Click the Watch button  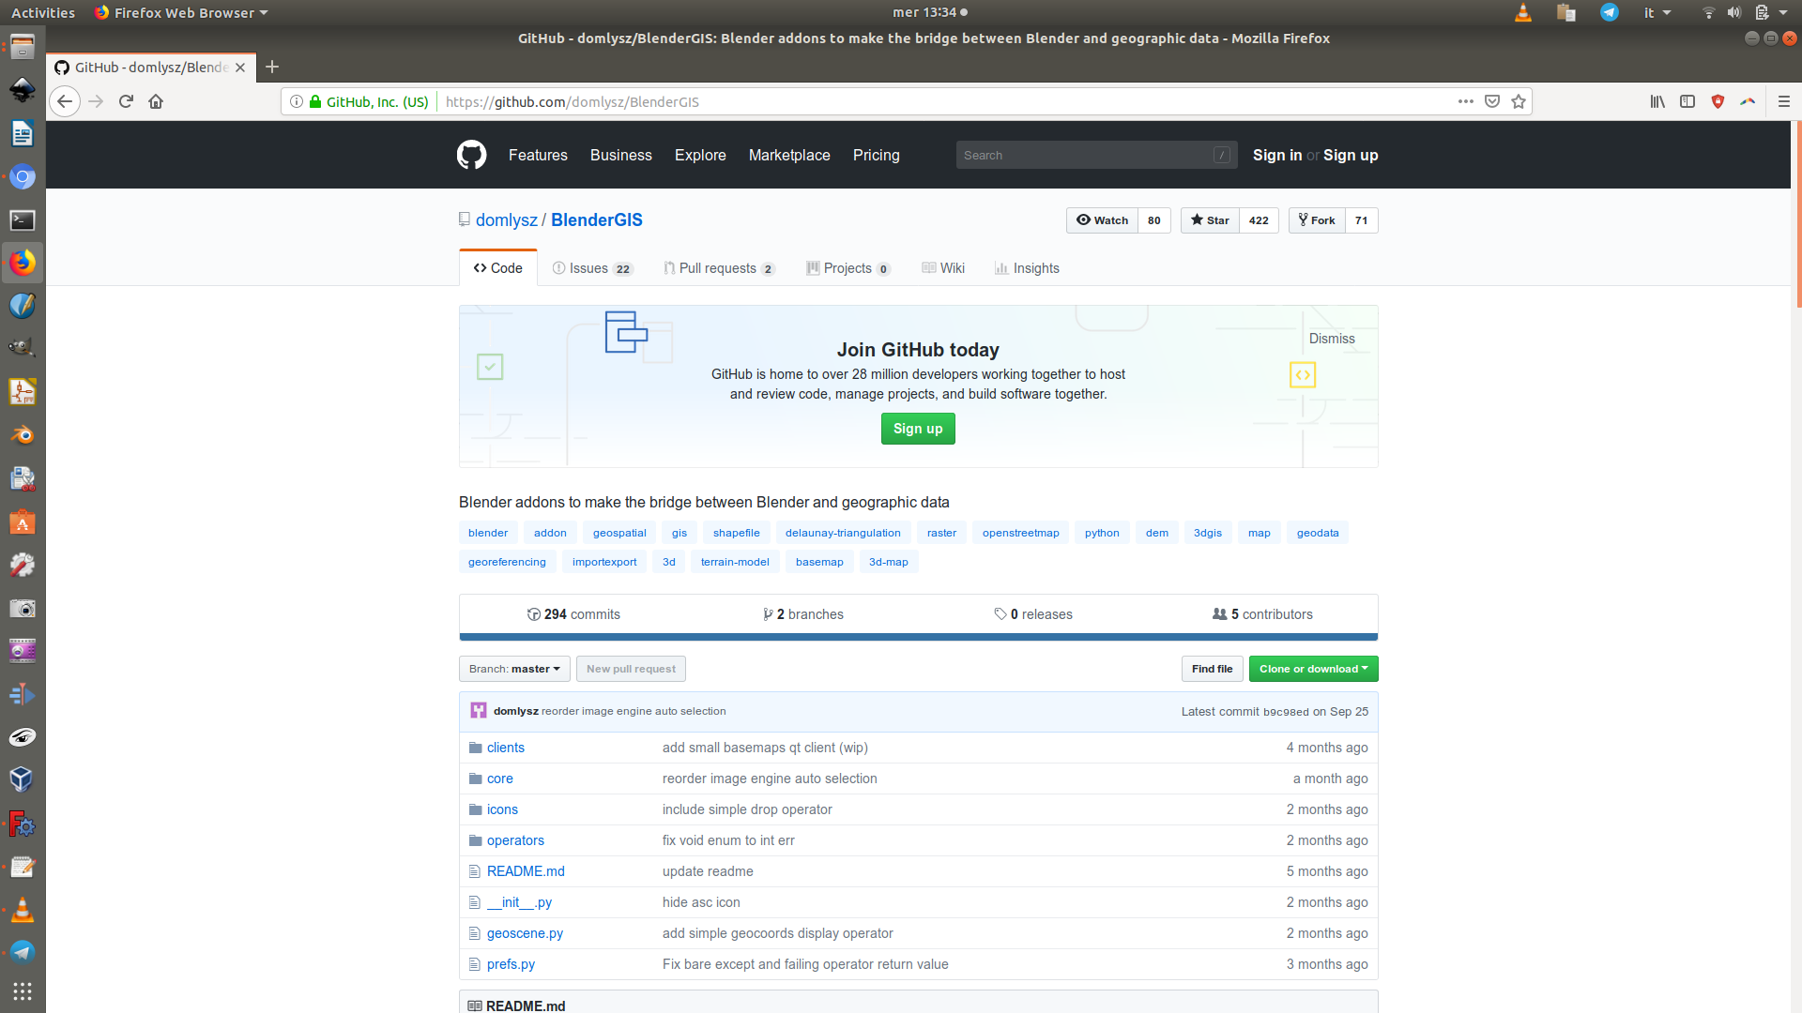point(1102,220)
